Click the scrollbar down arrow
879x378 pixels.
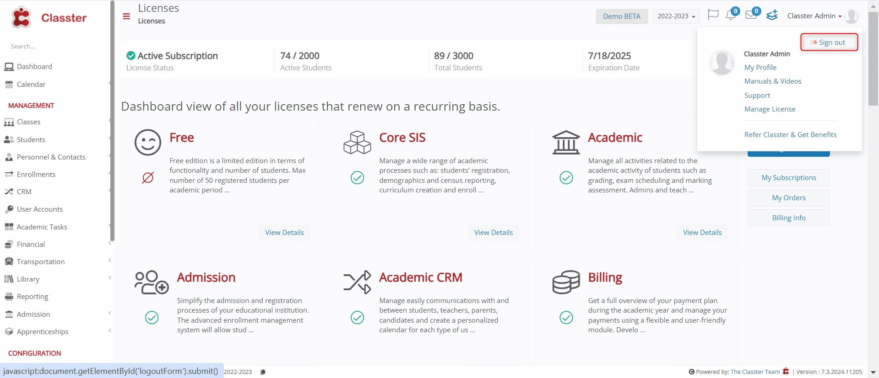tap(873, 372)
